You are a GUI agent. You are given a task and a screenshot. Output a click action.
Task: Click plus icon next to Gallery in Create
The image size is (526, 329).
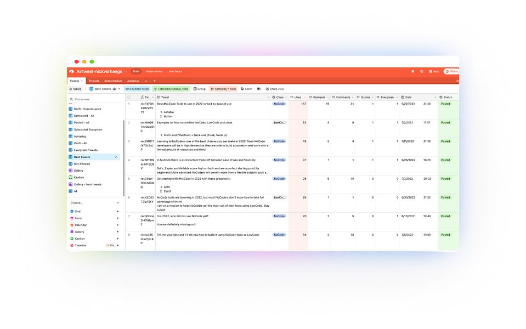click(118, 232)
